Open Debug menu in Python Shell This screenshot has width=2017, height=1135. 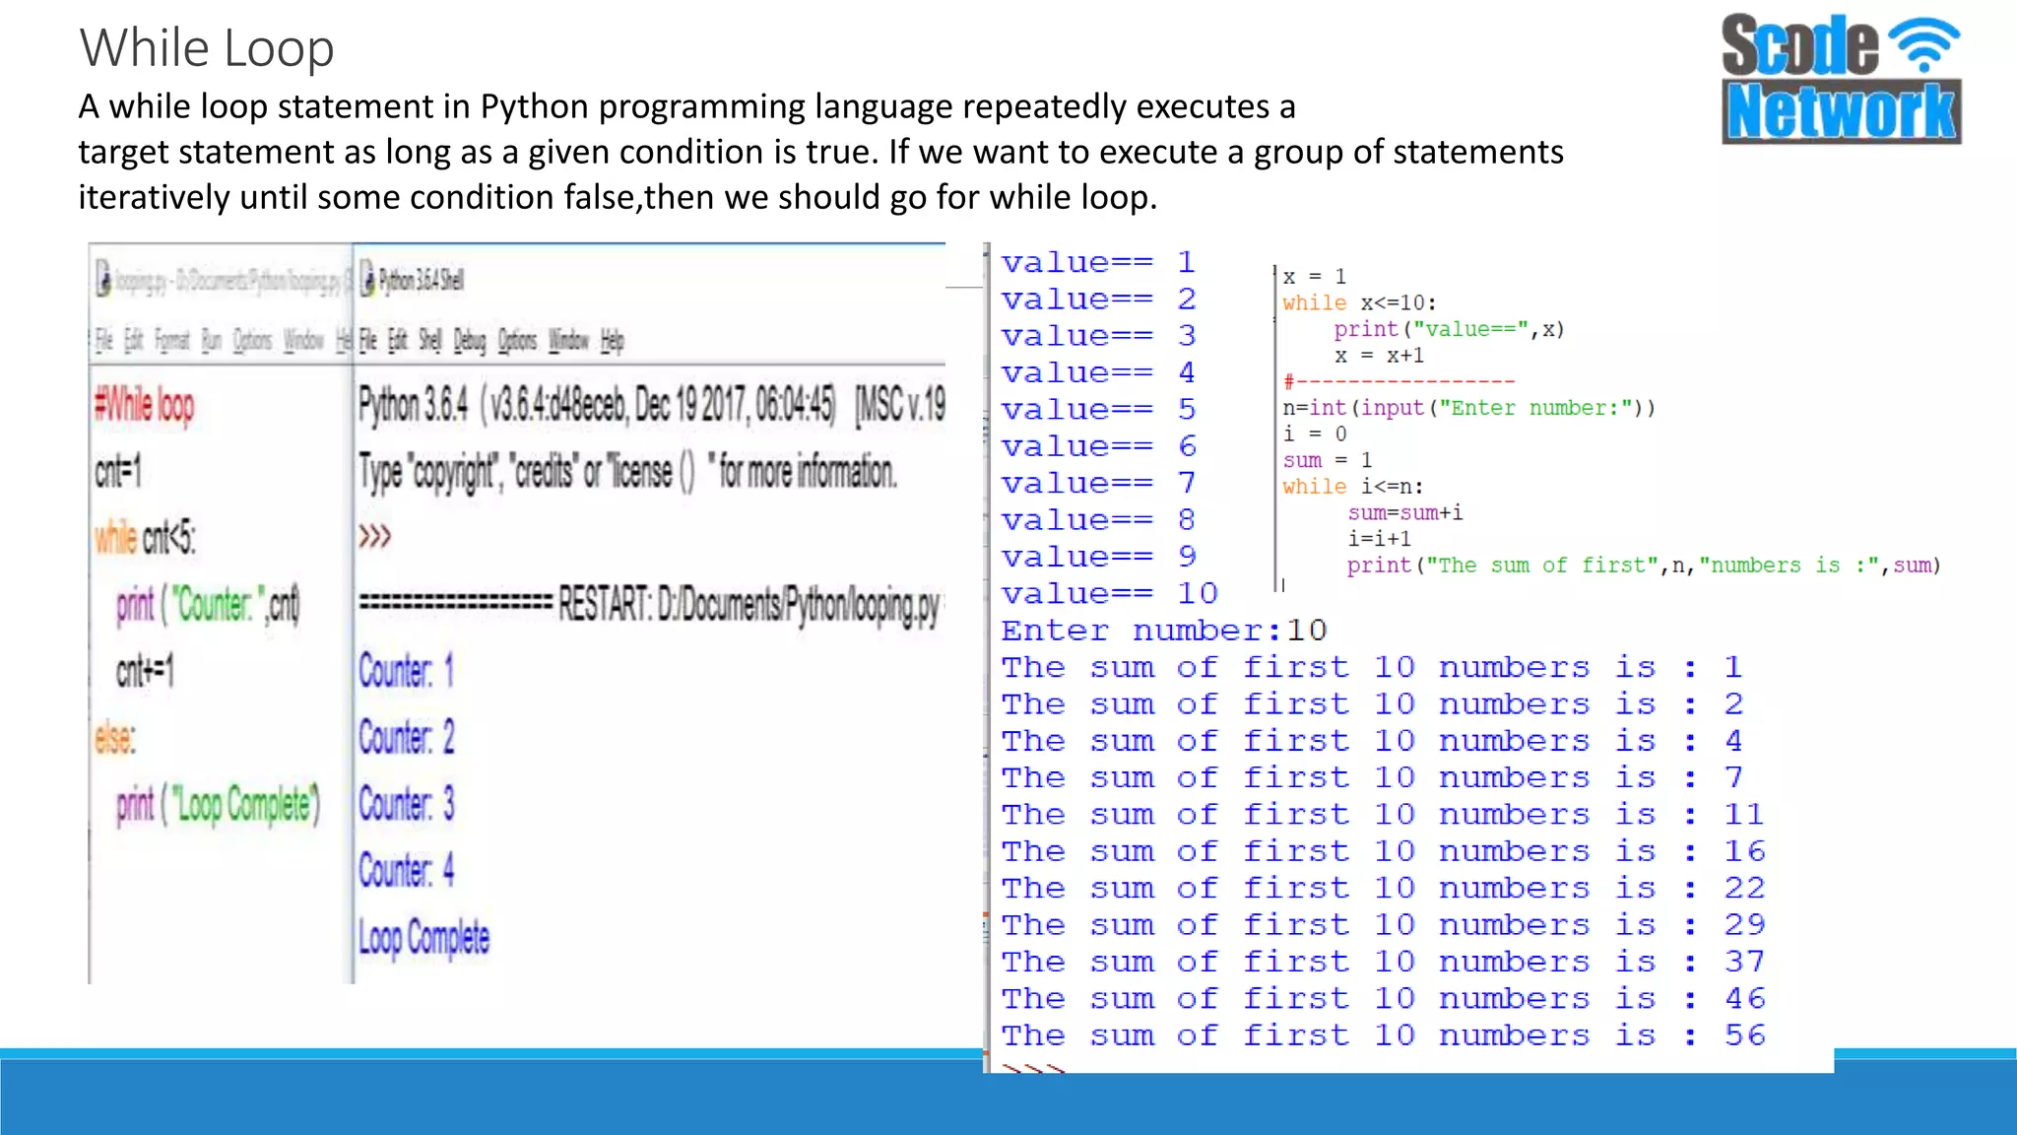click(470, 342)
